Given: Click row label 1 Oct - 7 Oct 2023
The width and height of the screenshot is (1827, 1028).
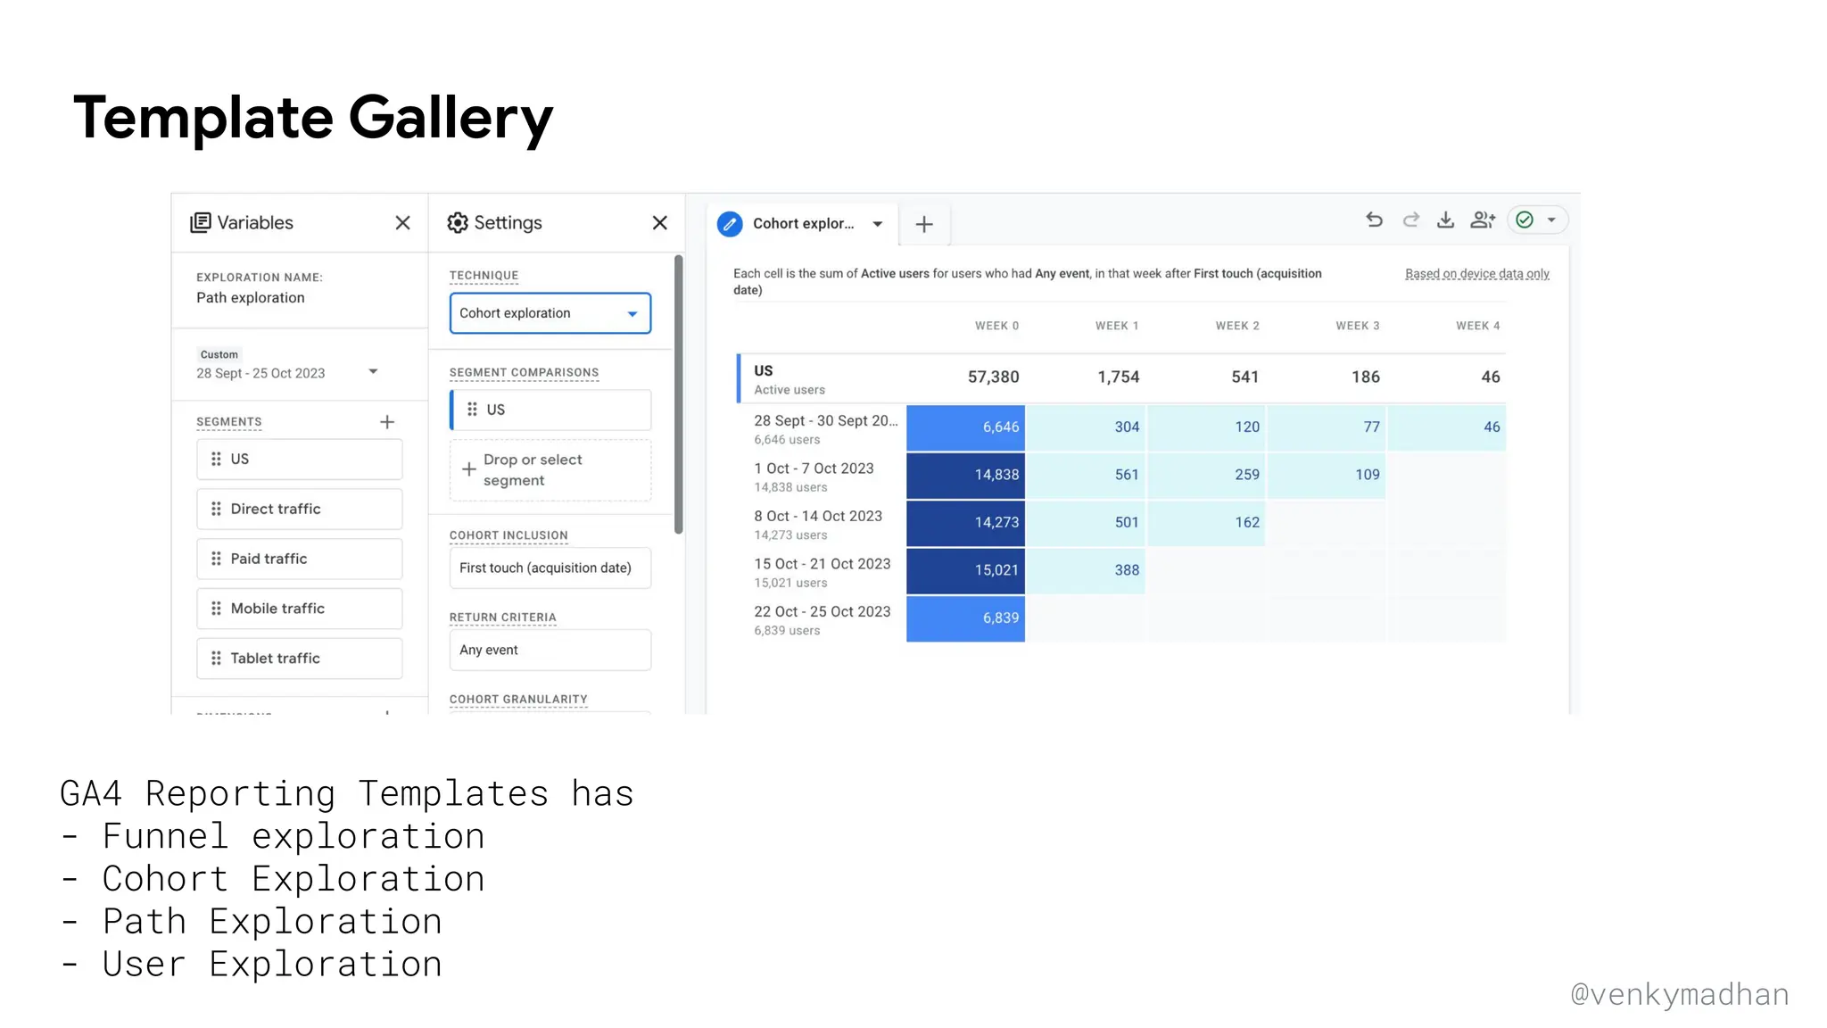Looking at the screenshot, I should tap(814, 468).
